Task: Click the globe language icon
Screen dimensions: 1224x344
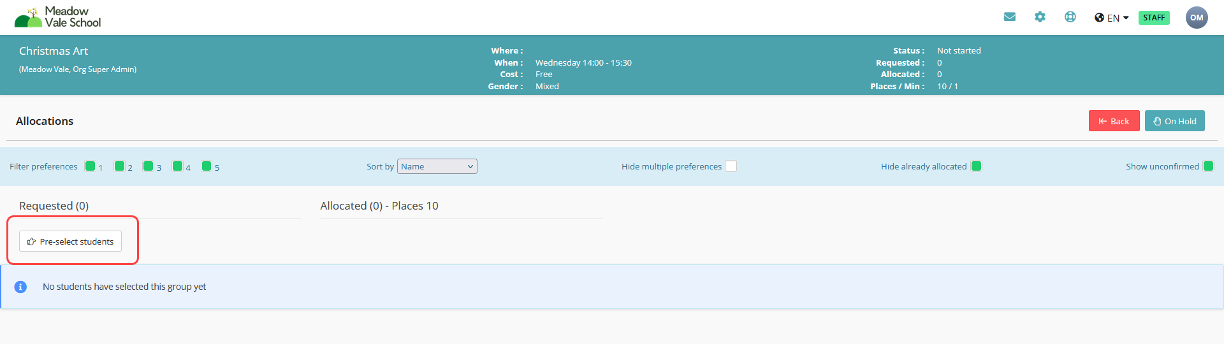Action: click(1099, 18)
